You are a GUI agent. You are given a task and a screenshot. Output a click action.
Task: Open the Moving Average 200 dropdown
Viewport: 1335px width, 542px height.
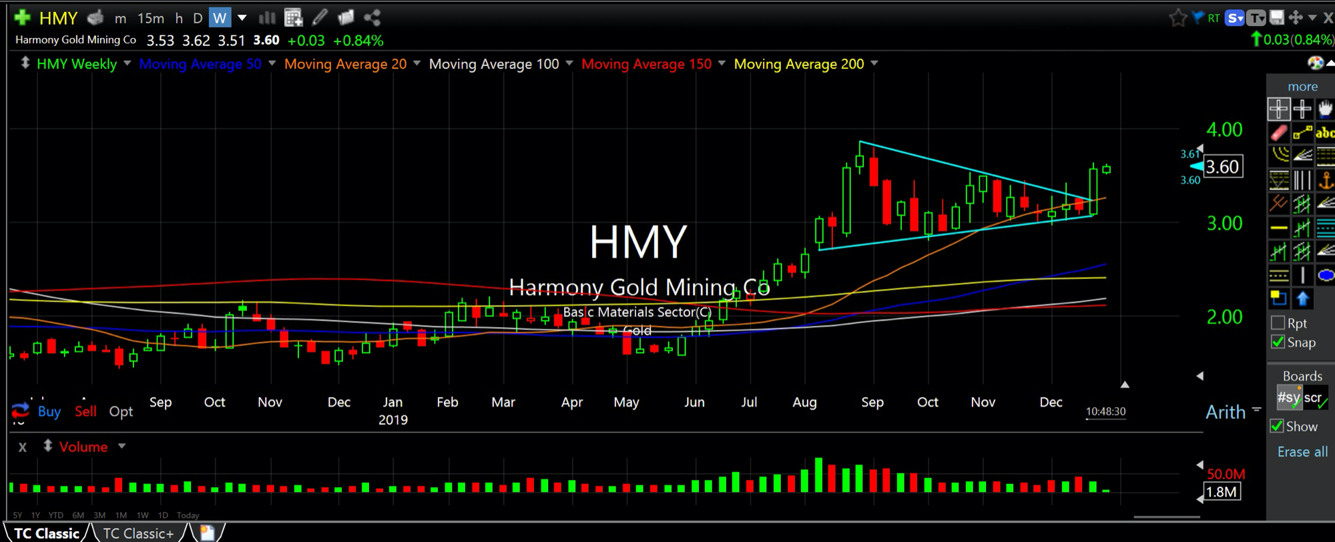click(x=874, y=63)
